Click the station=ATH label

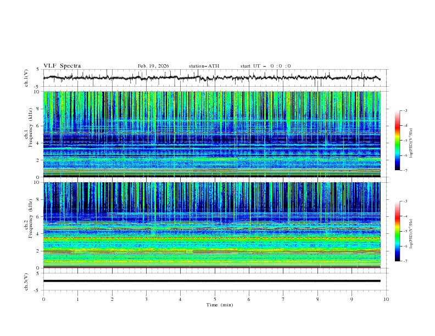coord(204,66)
